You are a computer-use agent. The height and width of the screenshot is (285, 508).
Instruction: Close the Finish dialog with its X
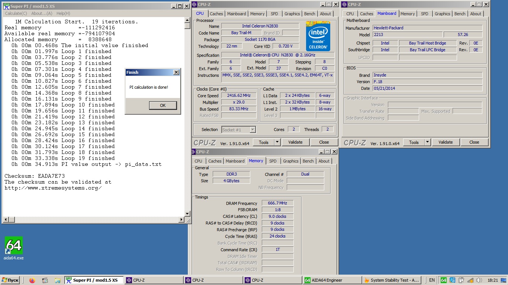(176, 72)
